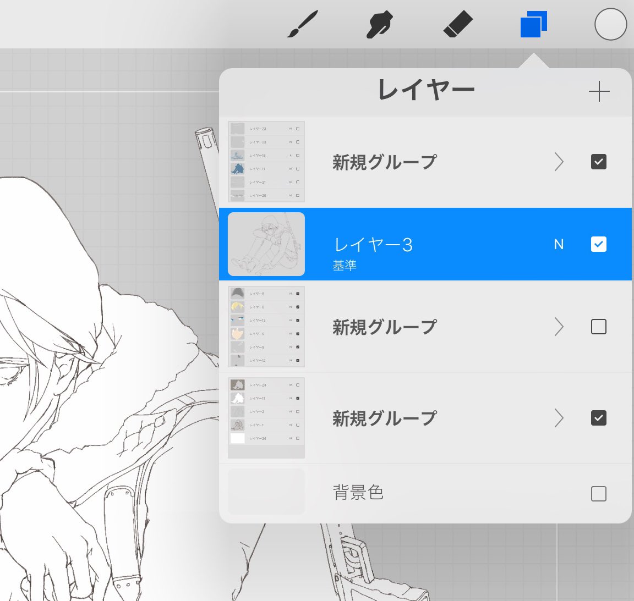Toggle visibility of レイヤー3
This screenshot has width=634, height=601.
[598, 244]
